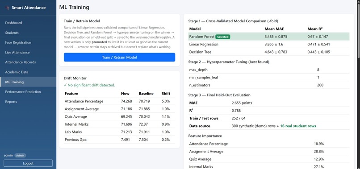Click the Now column header

(x=125, y=94)
